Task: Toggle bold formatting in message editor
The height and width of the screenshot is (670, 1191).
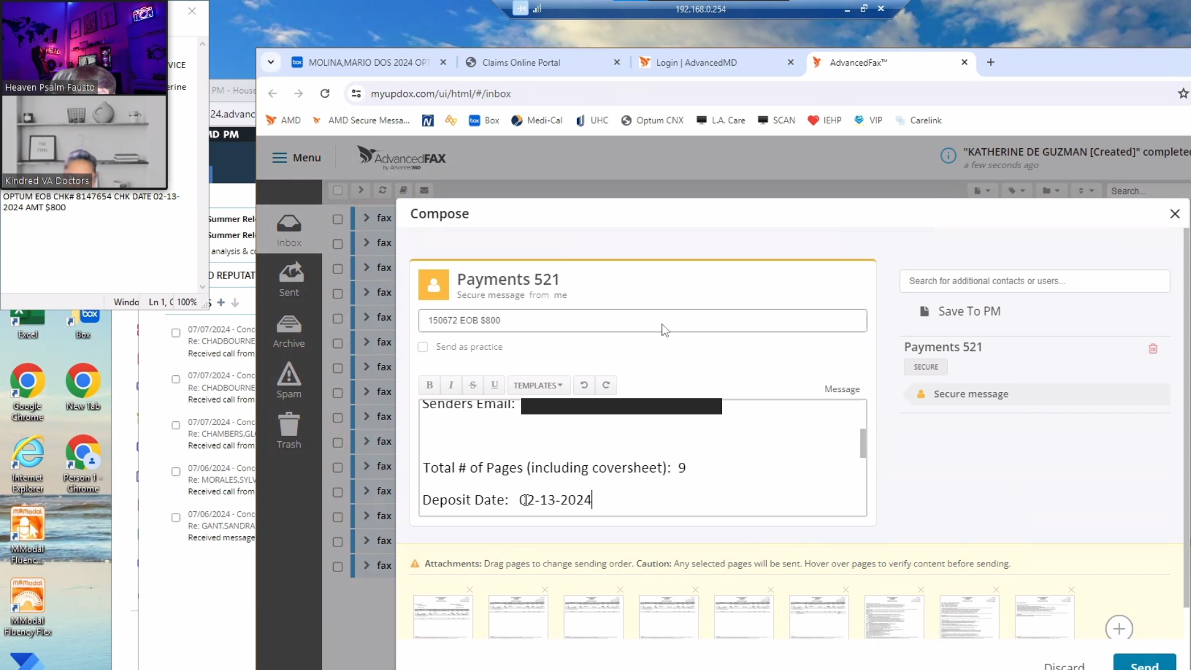Action: click(429, 385)
